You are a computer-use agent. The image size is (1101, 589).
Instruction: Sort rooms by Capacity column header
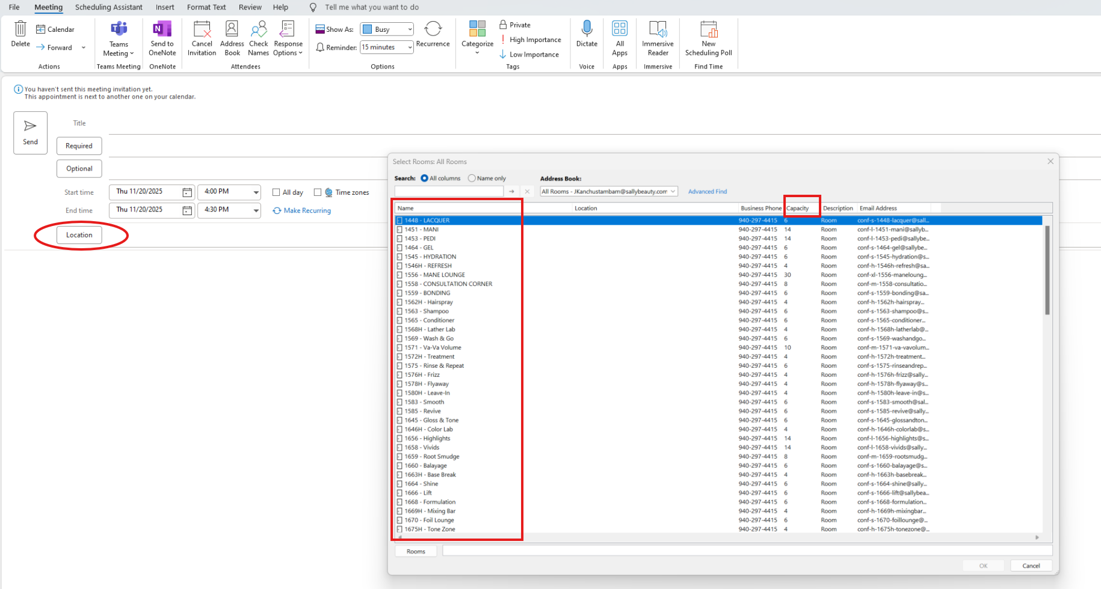(x=801, y=208)
